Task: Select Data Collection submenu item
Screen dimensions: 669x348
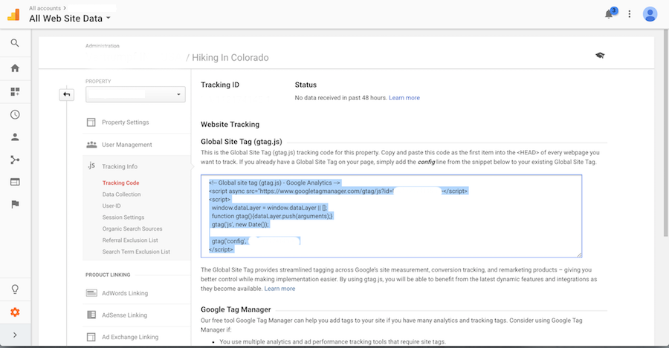Action: point(122,194)
